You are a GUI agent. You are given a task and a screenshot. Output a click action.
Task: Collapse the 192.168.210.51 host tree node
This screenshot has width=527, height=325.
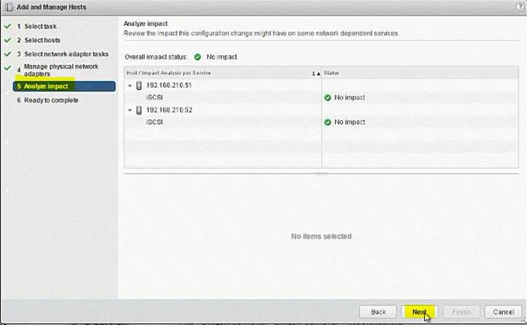click(130, 86)
